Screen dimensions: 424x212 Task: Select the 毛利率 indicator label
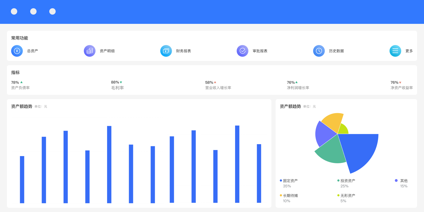pos(117,88)
